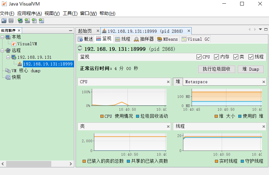Image resolution: width=269 pixels, height=175 pixels.
Task: Collapse the 本地 tree node
Action: coord(2,37)
